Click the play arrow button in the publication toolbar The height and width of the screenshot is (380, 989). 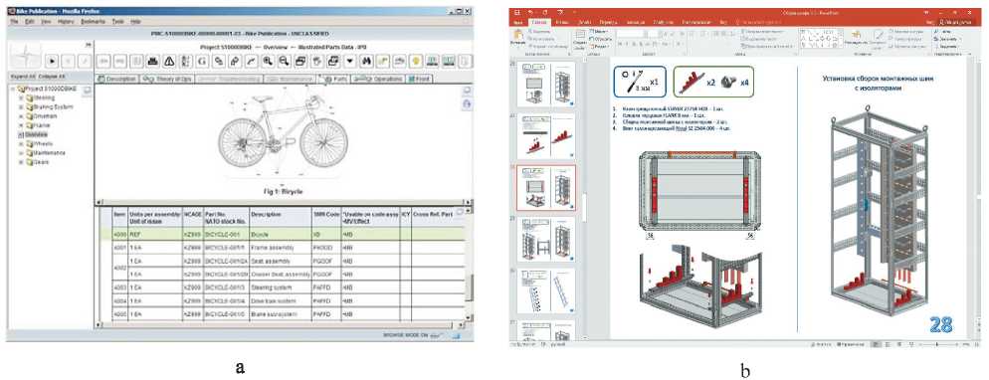(53, 61)
